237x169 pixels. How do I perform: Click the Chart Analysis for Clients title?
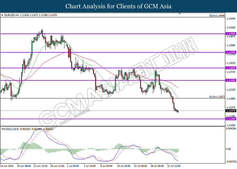point(118,6)
